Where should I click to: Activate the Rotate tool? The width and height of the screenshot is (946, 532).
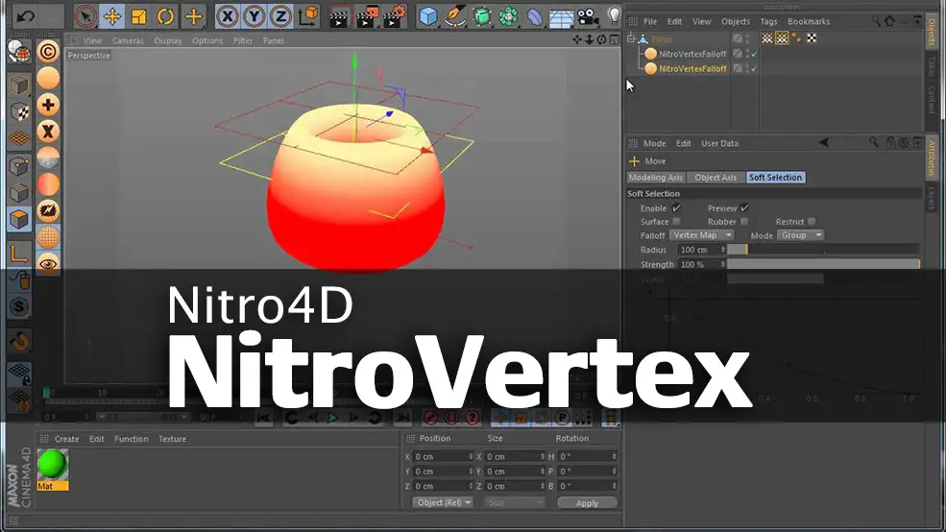(165, 16)
